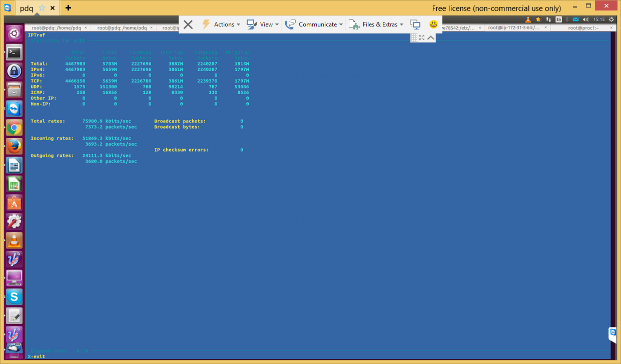621x364 pixels.
Task: Close the first root@pdq terminal tab
Action: click(x=86, y=28)
